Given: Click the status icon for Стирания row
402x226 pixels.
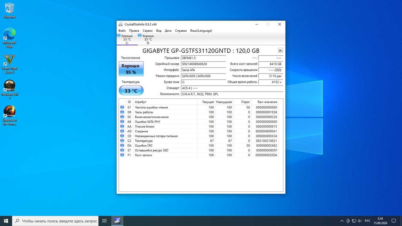Looking at the screenshot, I should point(122,131).
